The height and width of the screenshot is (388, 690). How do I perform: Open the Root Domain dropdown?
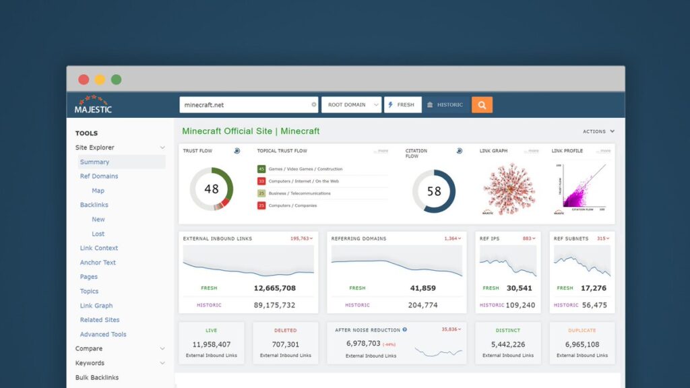(x=351, y=104)
